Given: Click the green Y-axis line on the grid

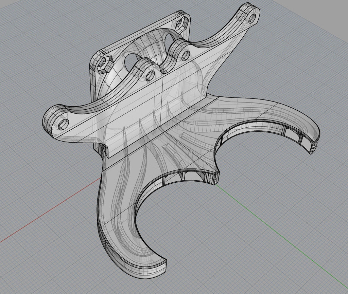Looking at the screenshot, I should [x=282, y=236].
